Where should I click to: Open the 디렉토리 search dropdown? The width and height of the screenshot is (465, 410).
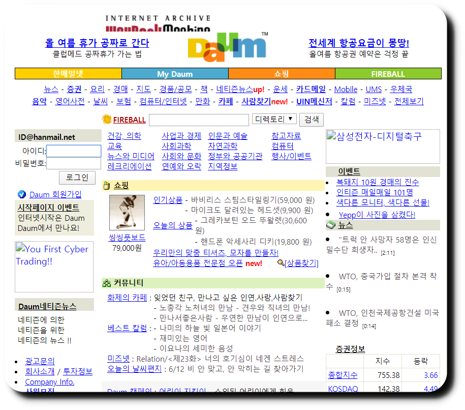click(x=274, y=119)
